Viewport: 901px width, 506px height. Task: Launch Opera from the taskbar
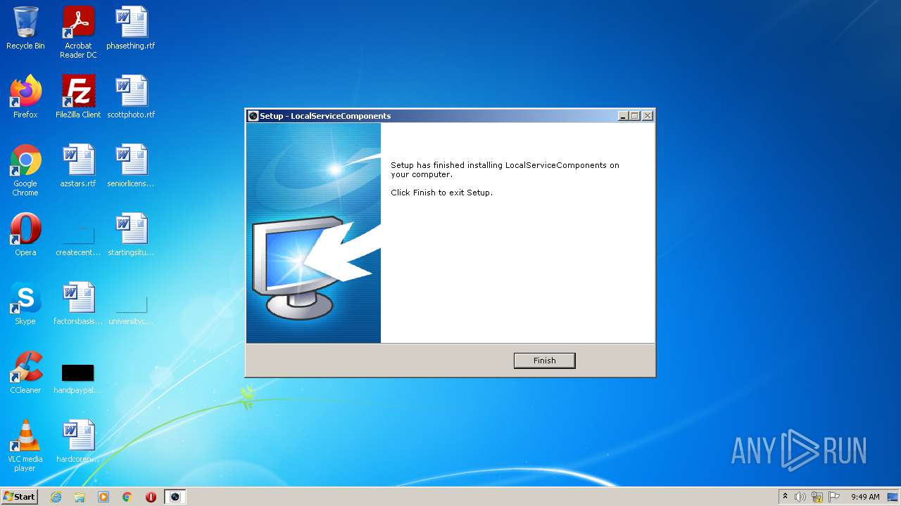click(151, 497)
